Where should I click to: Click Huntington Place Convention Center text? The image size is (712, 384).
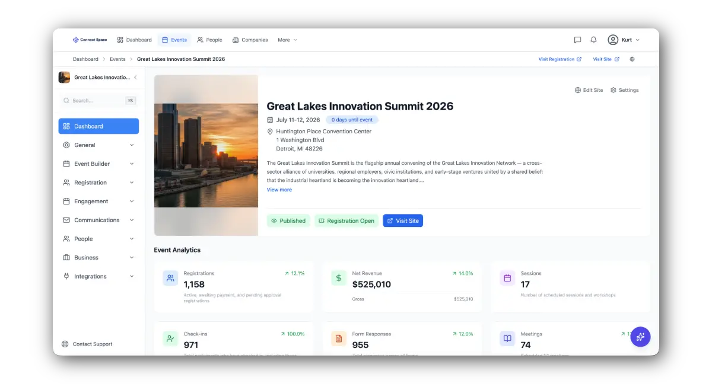tap(324, 132)
